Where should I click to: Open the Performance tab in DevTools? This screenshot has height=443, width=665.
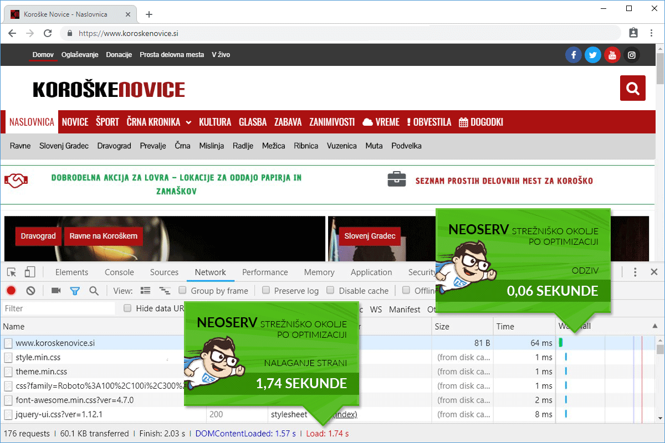[x=265, y=272]
